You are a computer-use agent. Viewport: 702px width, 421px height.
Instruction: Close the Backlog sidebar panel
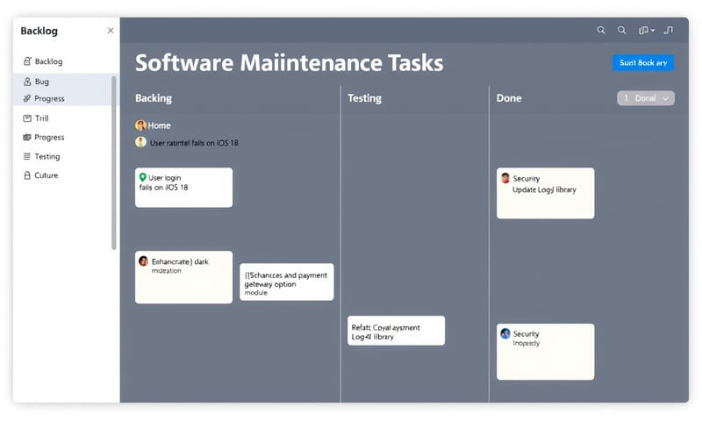tap(110, 31)
